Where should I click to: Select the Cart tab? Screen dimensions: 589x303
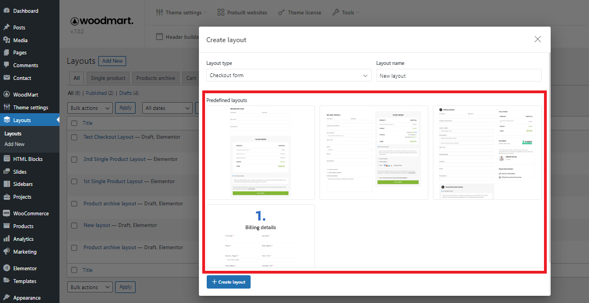point(191,78)
